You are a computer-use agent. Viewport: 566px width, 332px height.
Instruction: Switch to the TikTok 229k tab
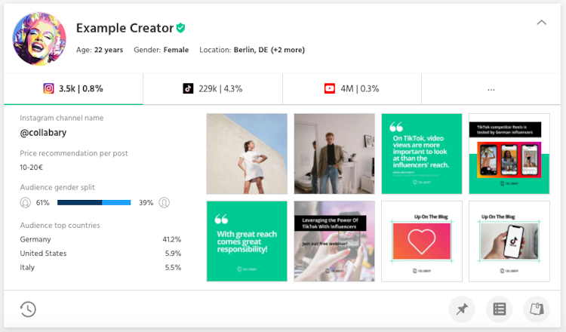[213, 89]
